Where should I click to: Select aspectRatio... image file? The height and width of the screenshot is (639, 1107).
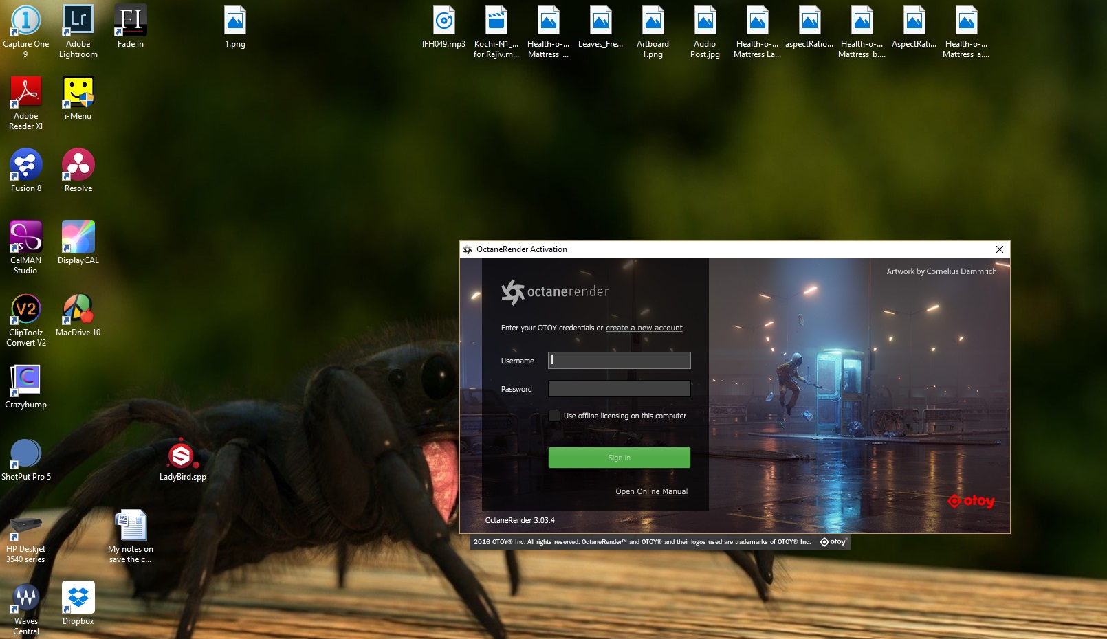[x=810, y=26]
